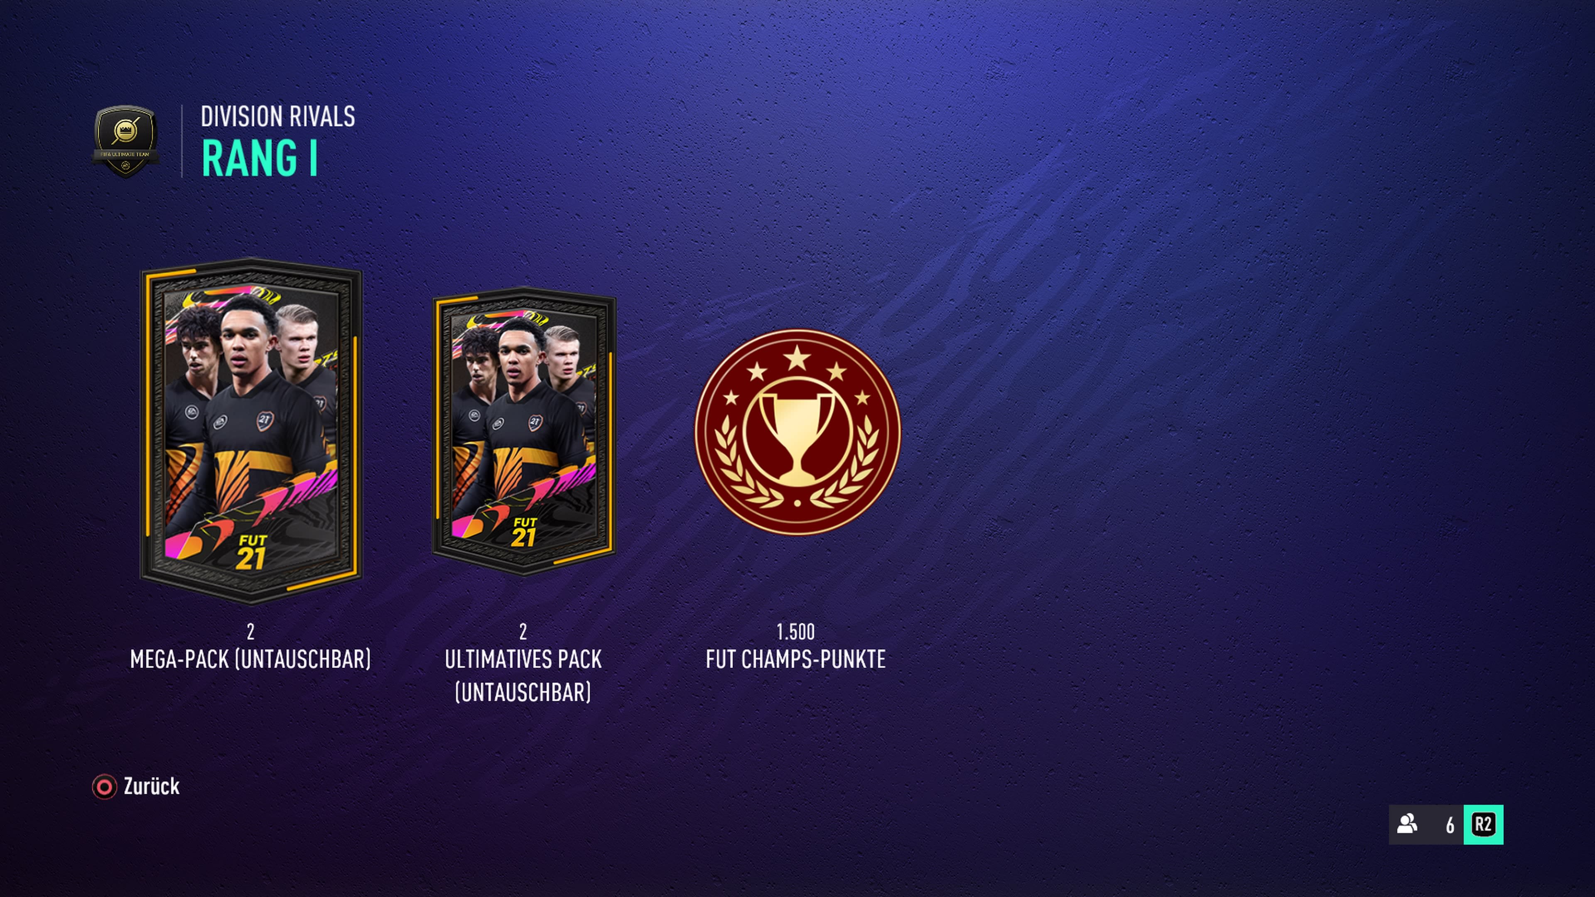Click the online friends count 6

point(1450,825)
